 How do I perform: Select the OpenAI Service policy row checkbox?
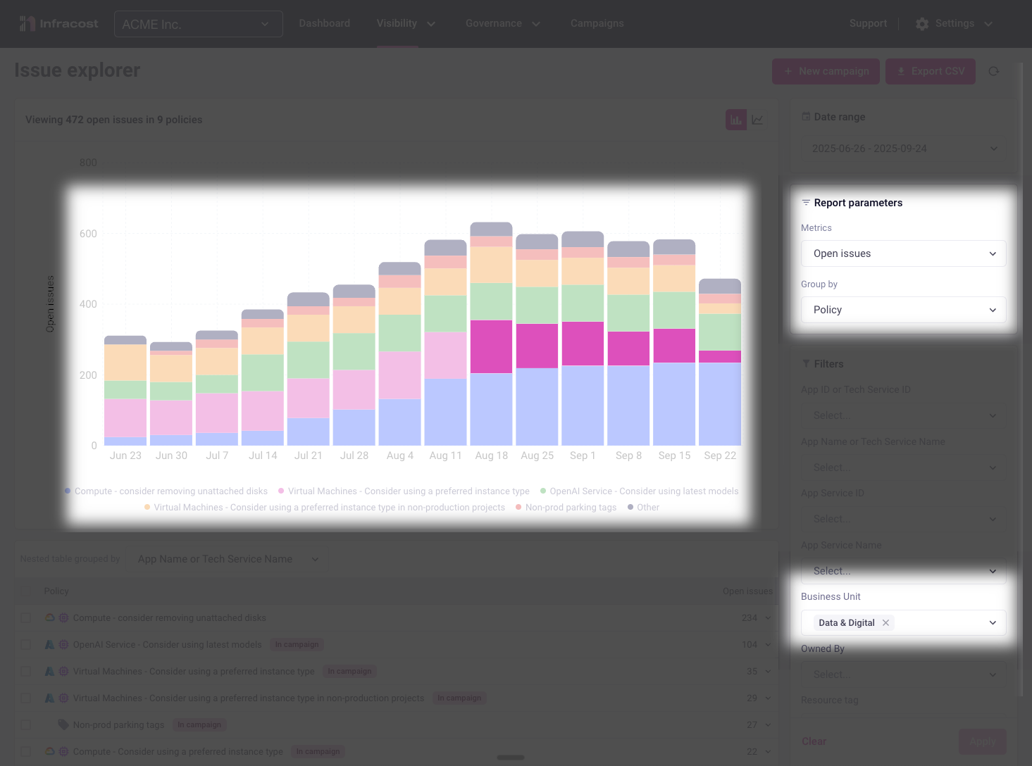pyautogui.click(x=26, y=645)
